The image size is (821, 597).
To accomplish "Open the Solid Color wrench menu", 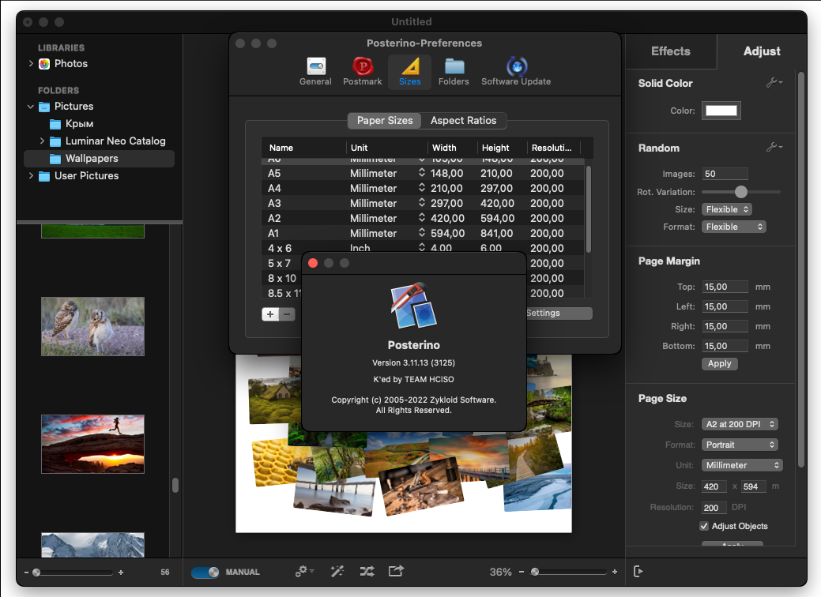I will 774,83.
